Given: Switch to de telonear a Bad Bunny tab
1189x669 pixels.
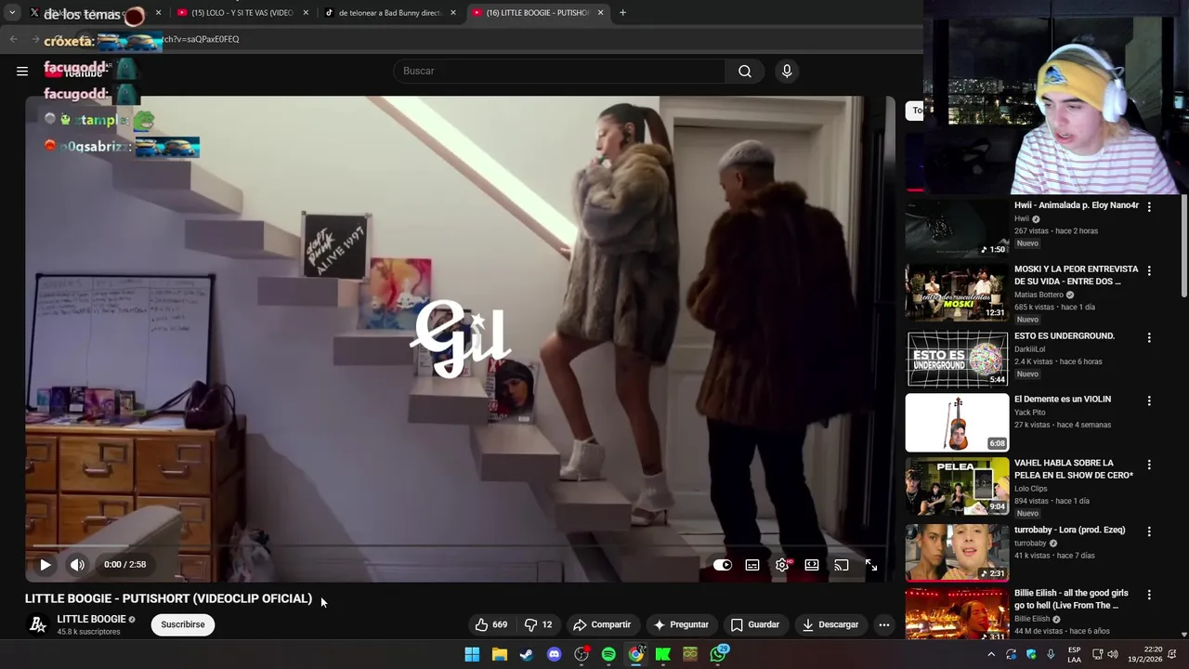Looking at the screenshot, I should coord(390,13).
